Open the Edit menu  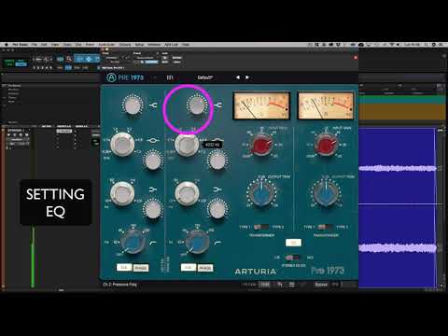point(44,45)
